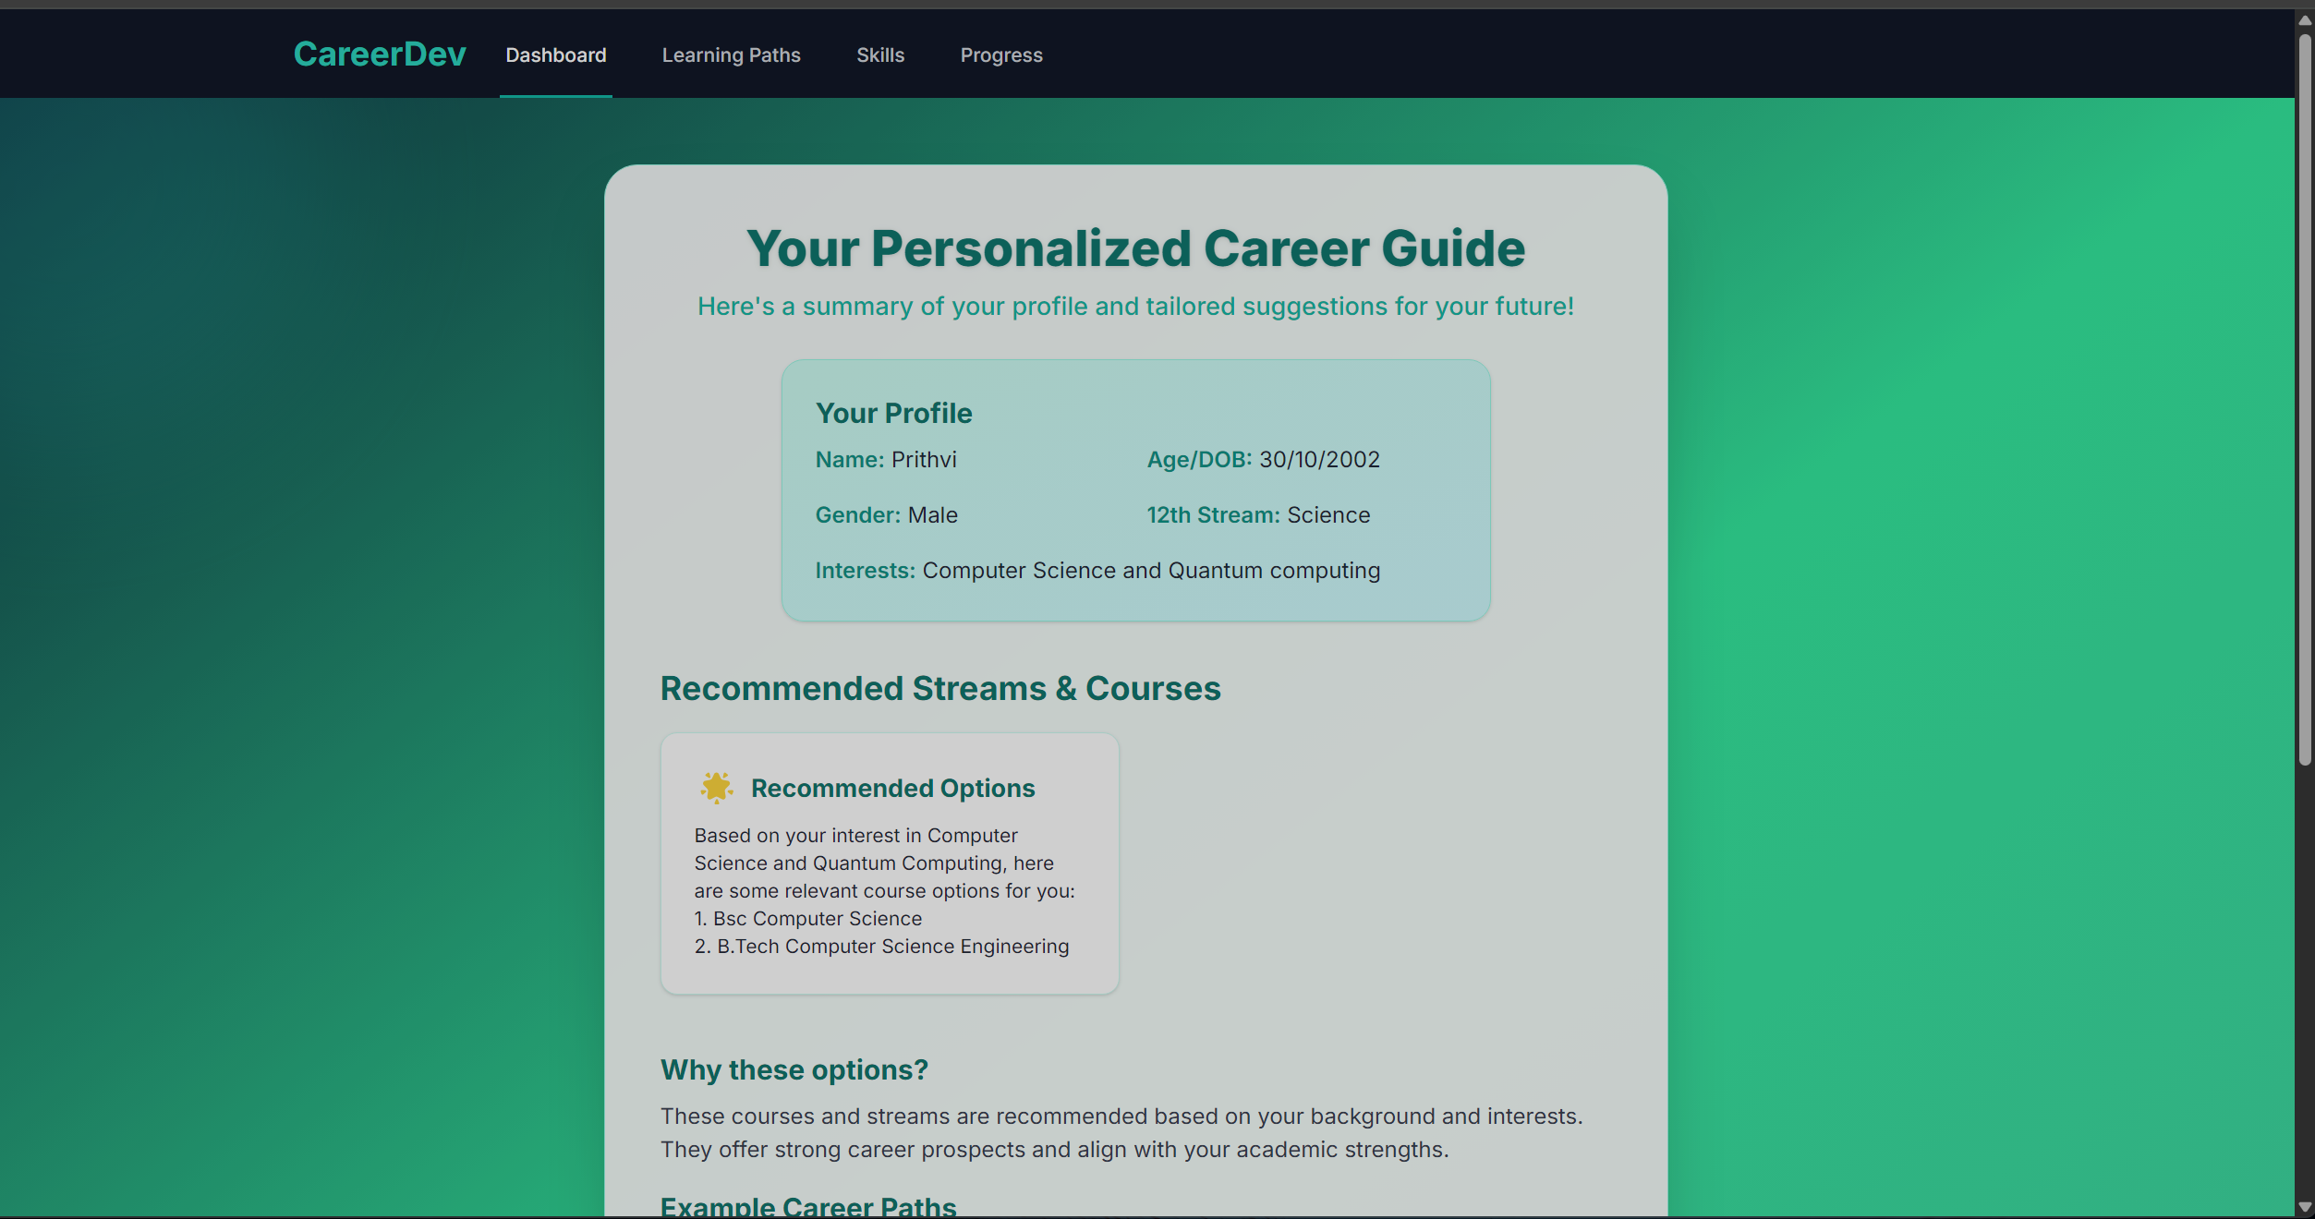The width and height of the screenshot is (2315, 1219).
Task: Click the Name value Prithvi
Action: point(923,460)
